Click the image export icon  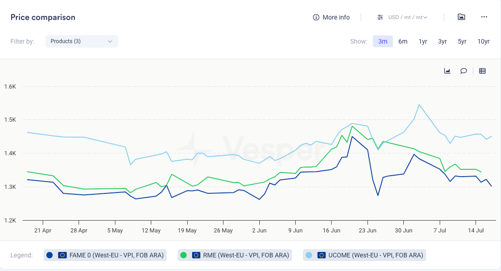(x=461, y=17)
